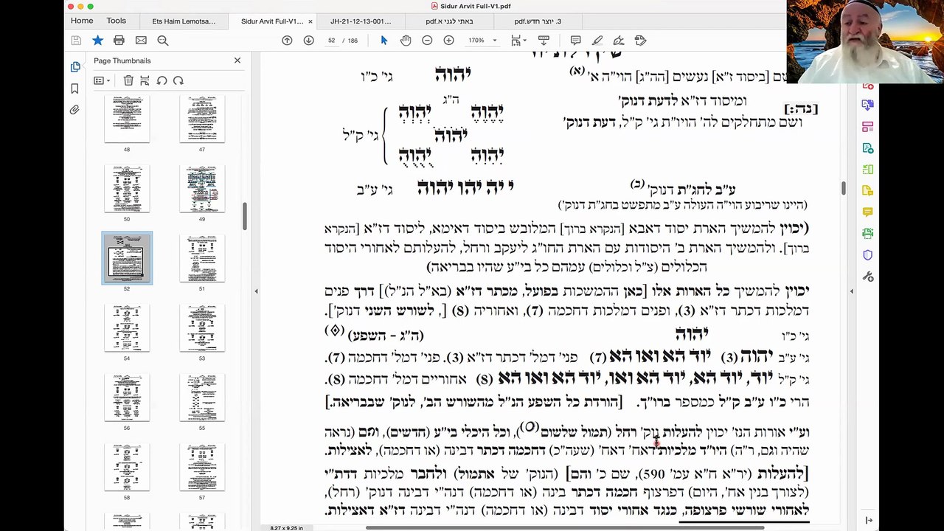The image size is (944, 531).
Task: Select page 53 thumbnail
Action: click(x=202, y=327)
